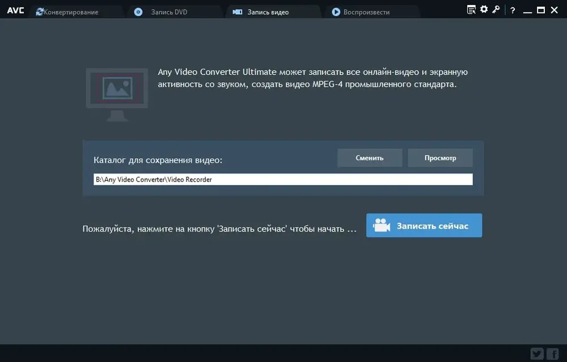
Task: Click the 'Any Video Converter Ultimate' description text
Action: tap(313, 78)
